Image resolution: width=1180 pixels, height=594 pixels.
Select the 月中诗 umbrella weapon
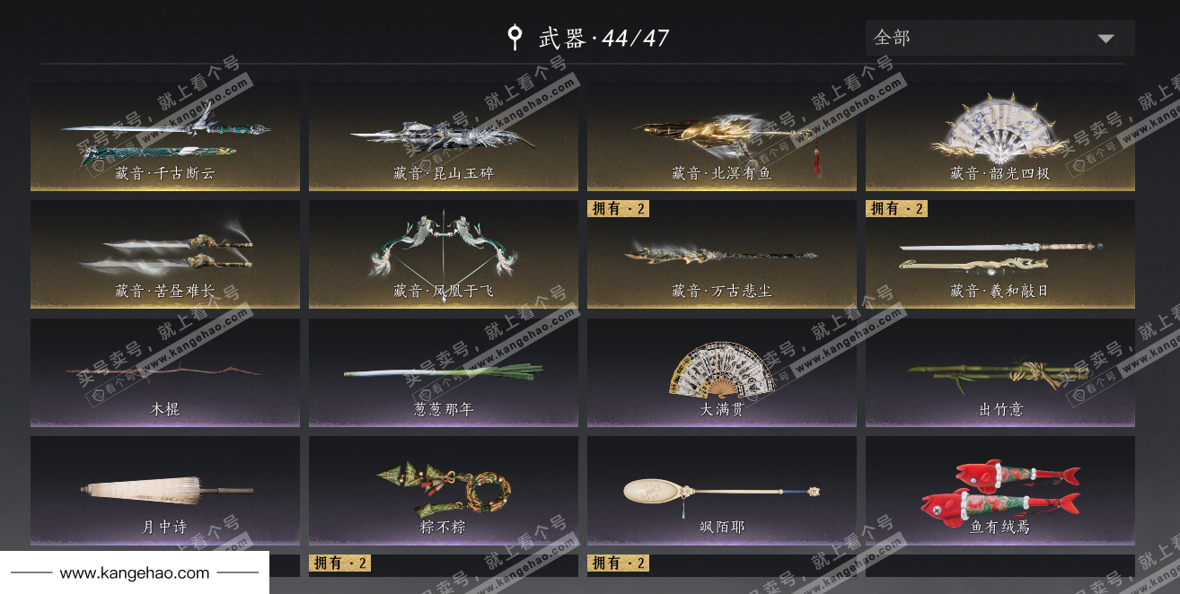tap(165, 491)
